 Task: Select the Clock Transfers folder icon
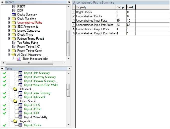tap(14, 19)
